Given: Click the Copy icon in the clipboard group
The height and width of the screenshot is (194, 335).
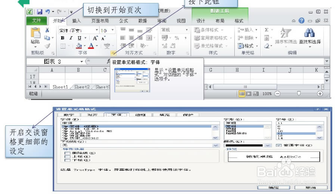Looking at the screenshot, I should [x=47, y=38].
